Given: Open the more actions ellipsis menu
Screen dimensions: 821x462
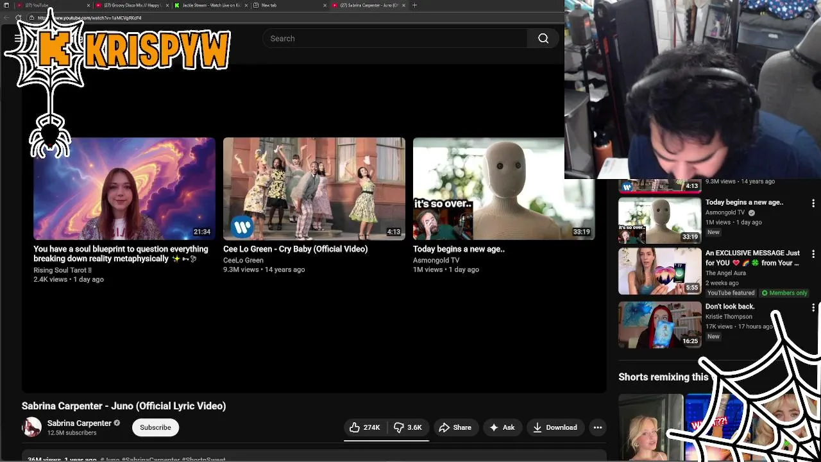Looking at the screenshot, I should point(598,427).
